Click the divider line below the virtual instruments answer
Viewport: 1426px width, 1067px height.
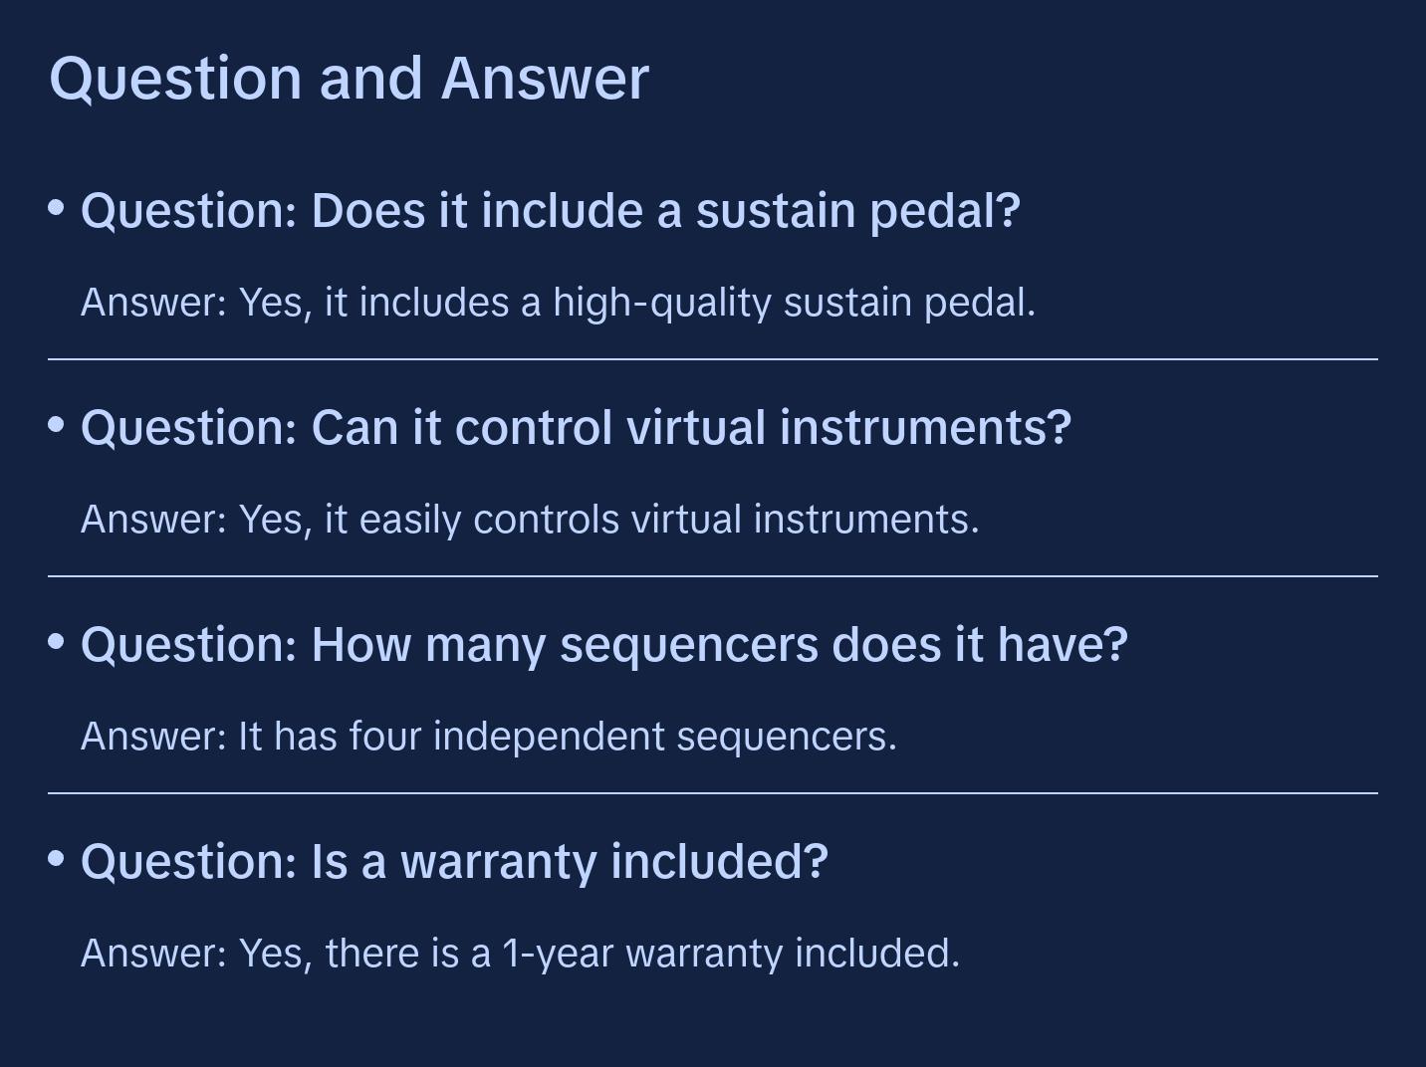click(713, 576)
